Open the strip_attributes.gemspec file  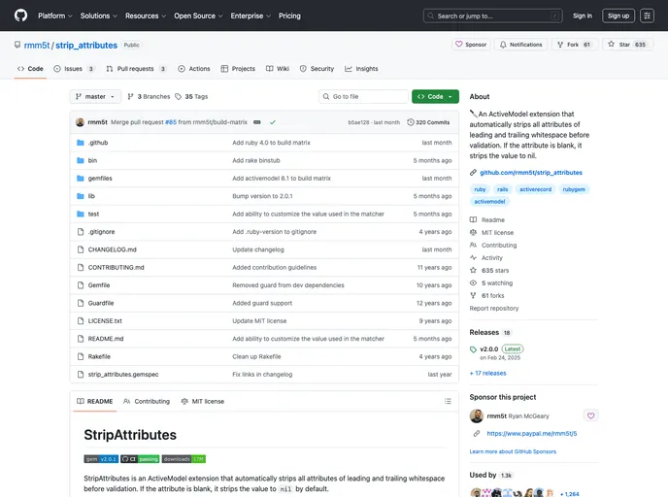click(x=123, y=375)
